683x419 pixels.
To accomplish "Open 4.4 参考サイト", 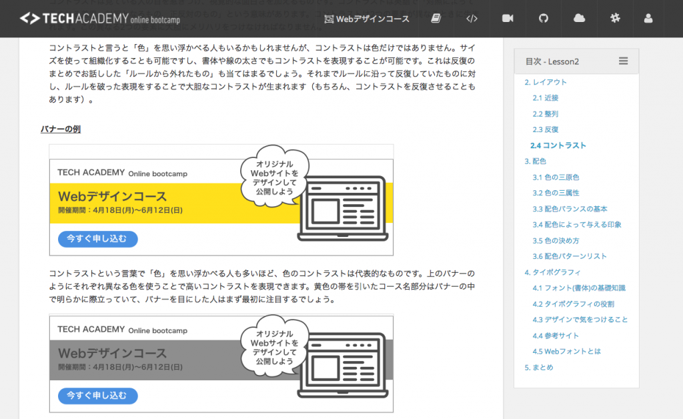I will click(556, 336).
